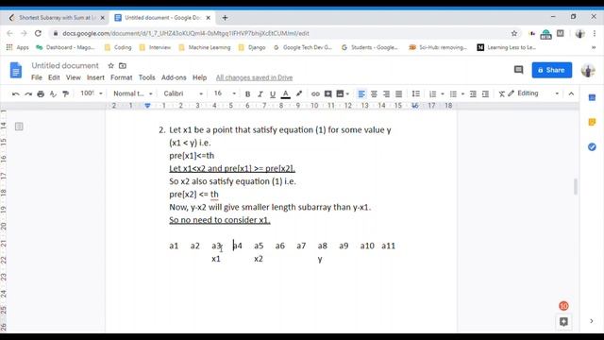Open the Line spacing options

415,93
